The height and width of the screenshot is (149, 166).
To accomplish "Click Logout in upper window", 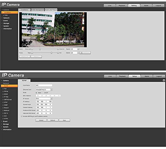I will pos(158,5).
